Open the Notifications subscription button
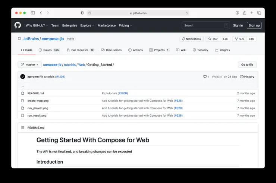This screenshot has height=183, width=276. [191, 39]
